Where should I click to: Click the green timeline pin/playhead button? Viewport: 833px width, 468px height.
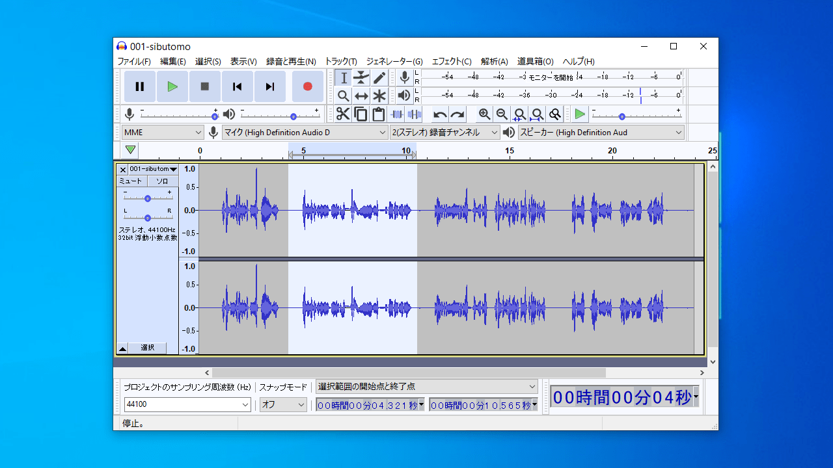click(x=131, y=150)
